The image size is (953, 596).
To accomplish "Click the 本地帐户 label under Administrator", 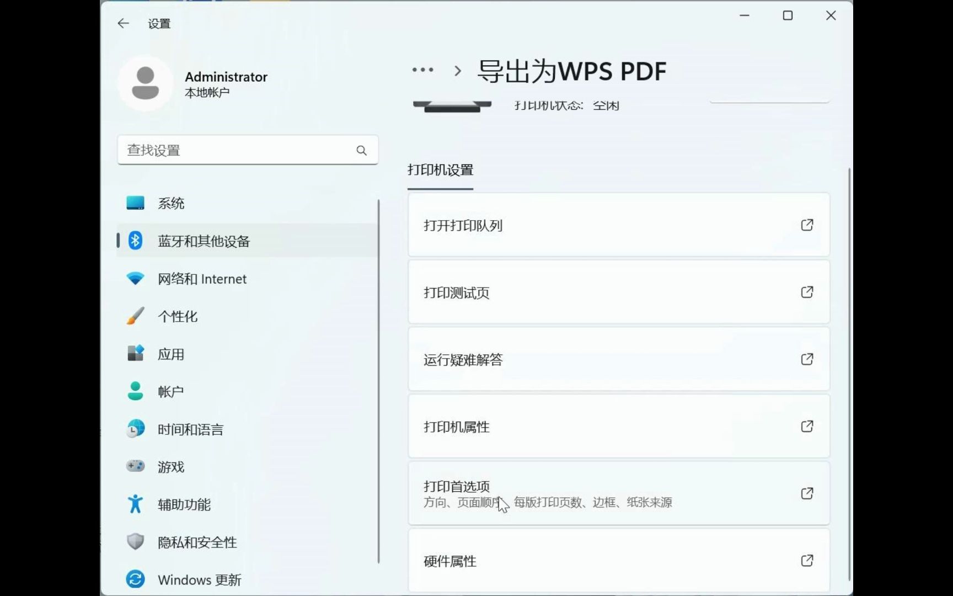I will [207, 93].
